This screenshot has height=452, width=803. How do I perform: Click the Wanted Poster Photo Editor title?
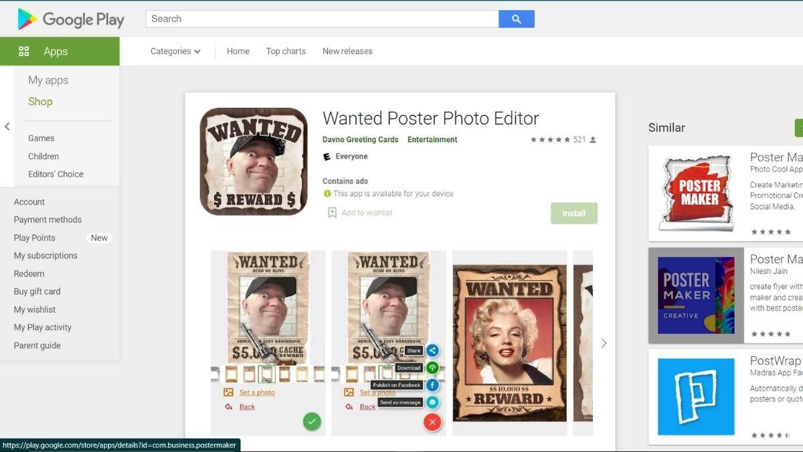tap(431, 119)
